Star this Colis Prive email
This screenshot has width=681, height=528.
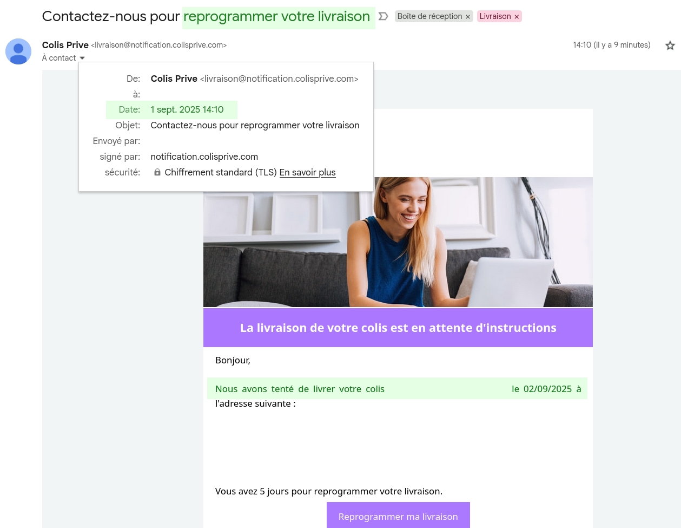670,45
